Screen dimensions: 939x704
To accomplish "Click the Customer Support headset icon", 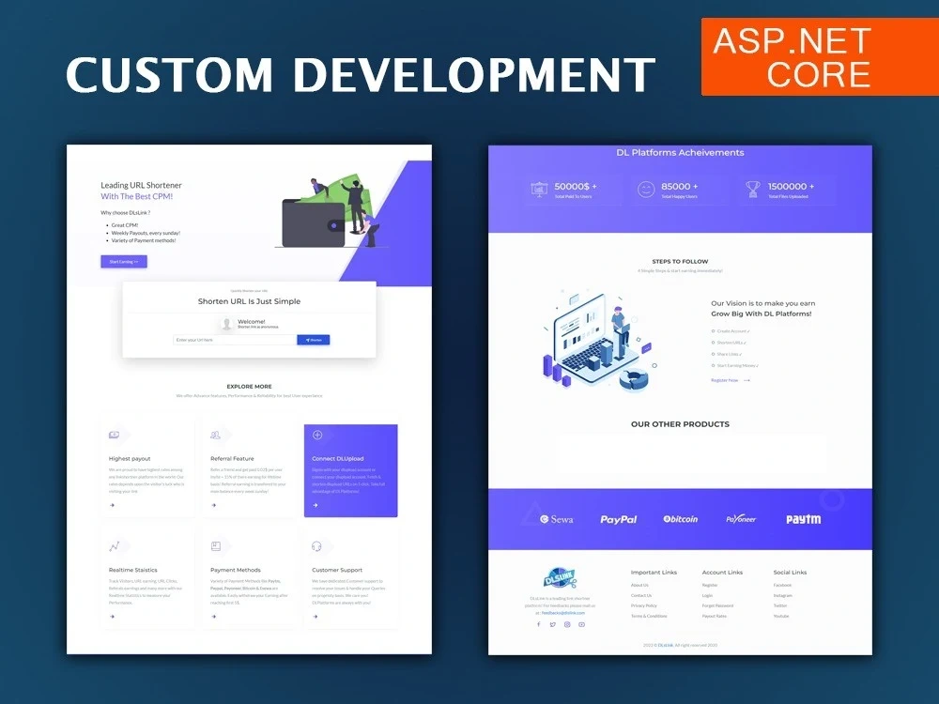I will coord(316,546).
